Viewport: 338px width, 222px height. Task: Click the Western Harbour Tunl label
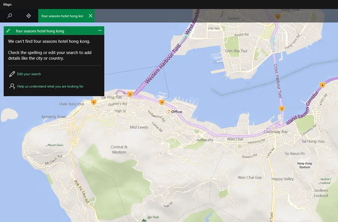[163, 64]
